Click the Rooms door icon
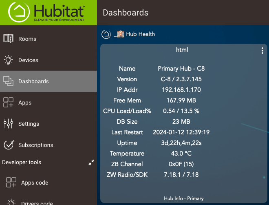The image size is (269, 205). tap(8, 39)
